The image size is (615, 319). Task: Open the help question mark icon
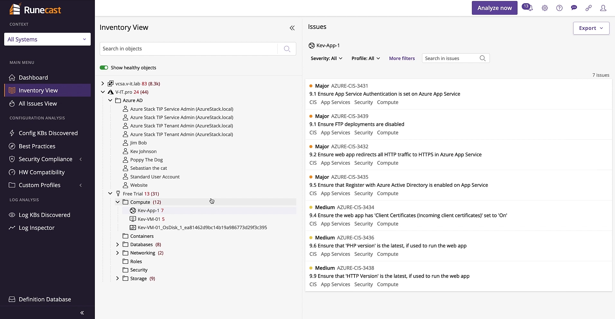[x=559, y=8]
